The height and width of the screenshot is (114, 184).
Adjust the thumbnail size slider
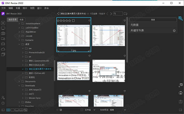[x=61, y=110]
